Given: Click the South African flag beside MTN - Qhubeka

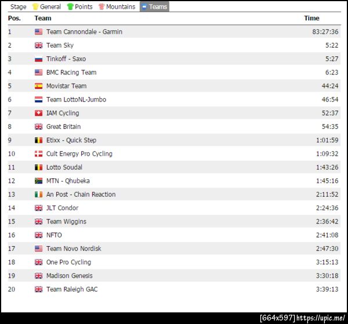Looking at the screenshot, I should (x=39, y=181).
